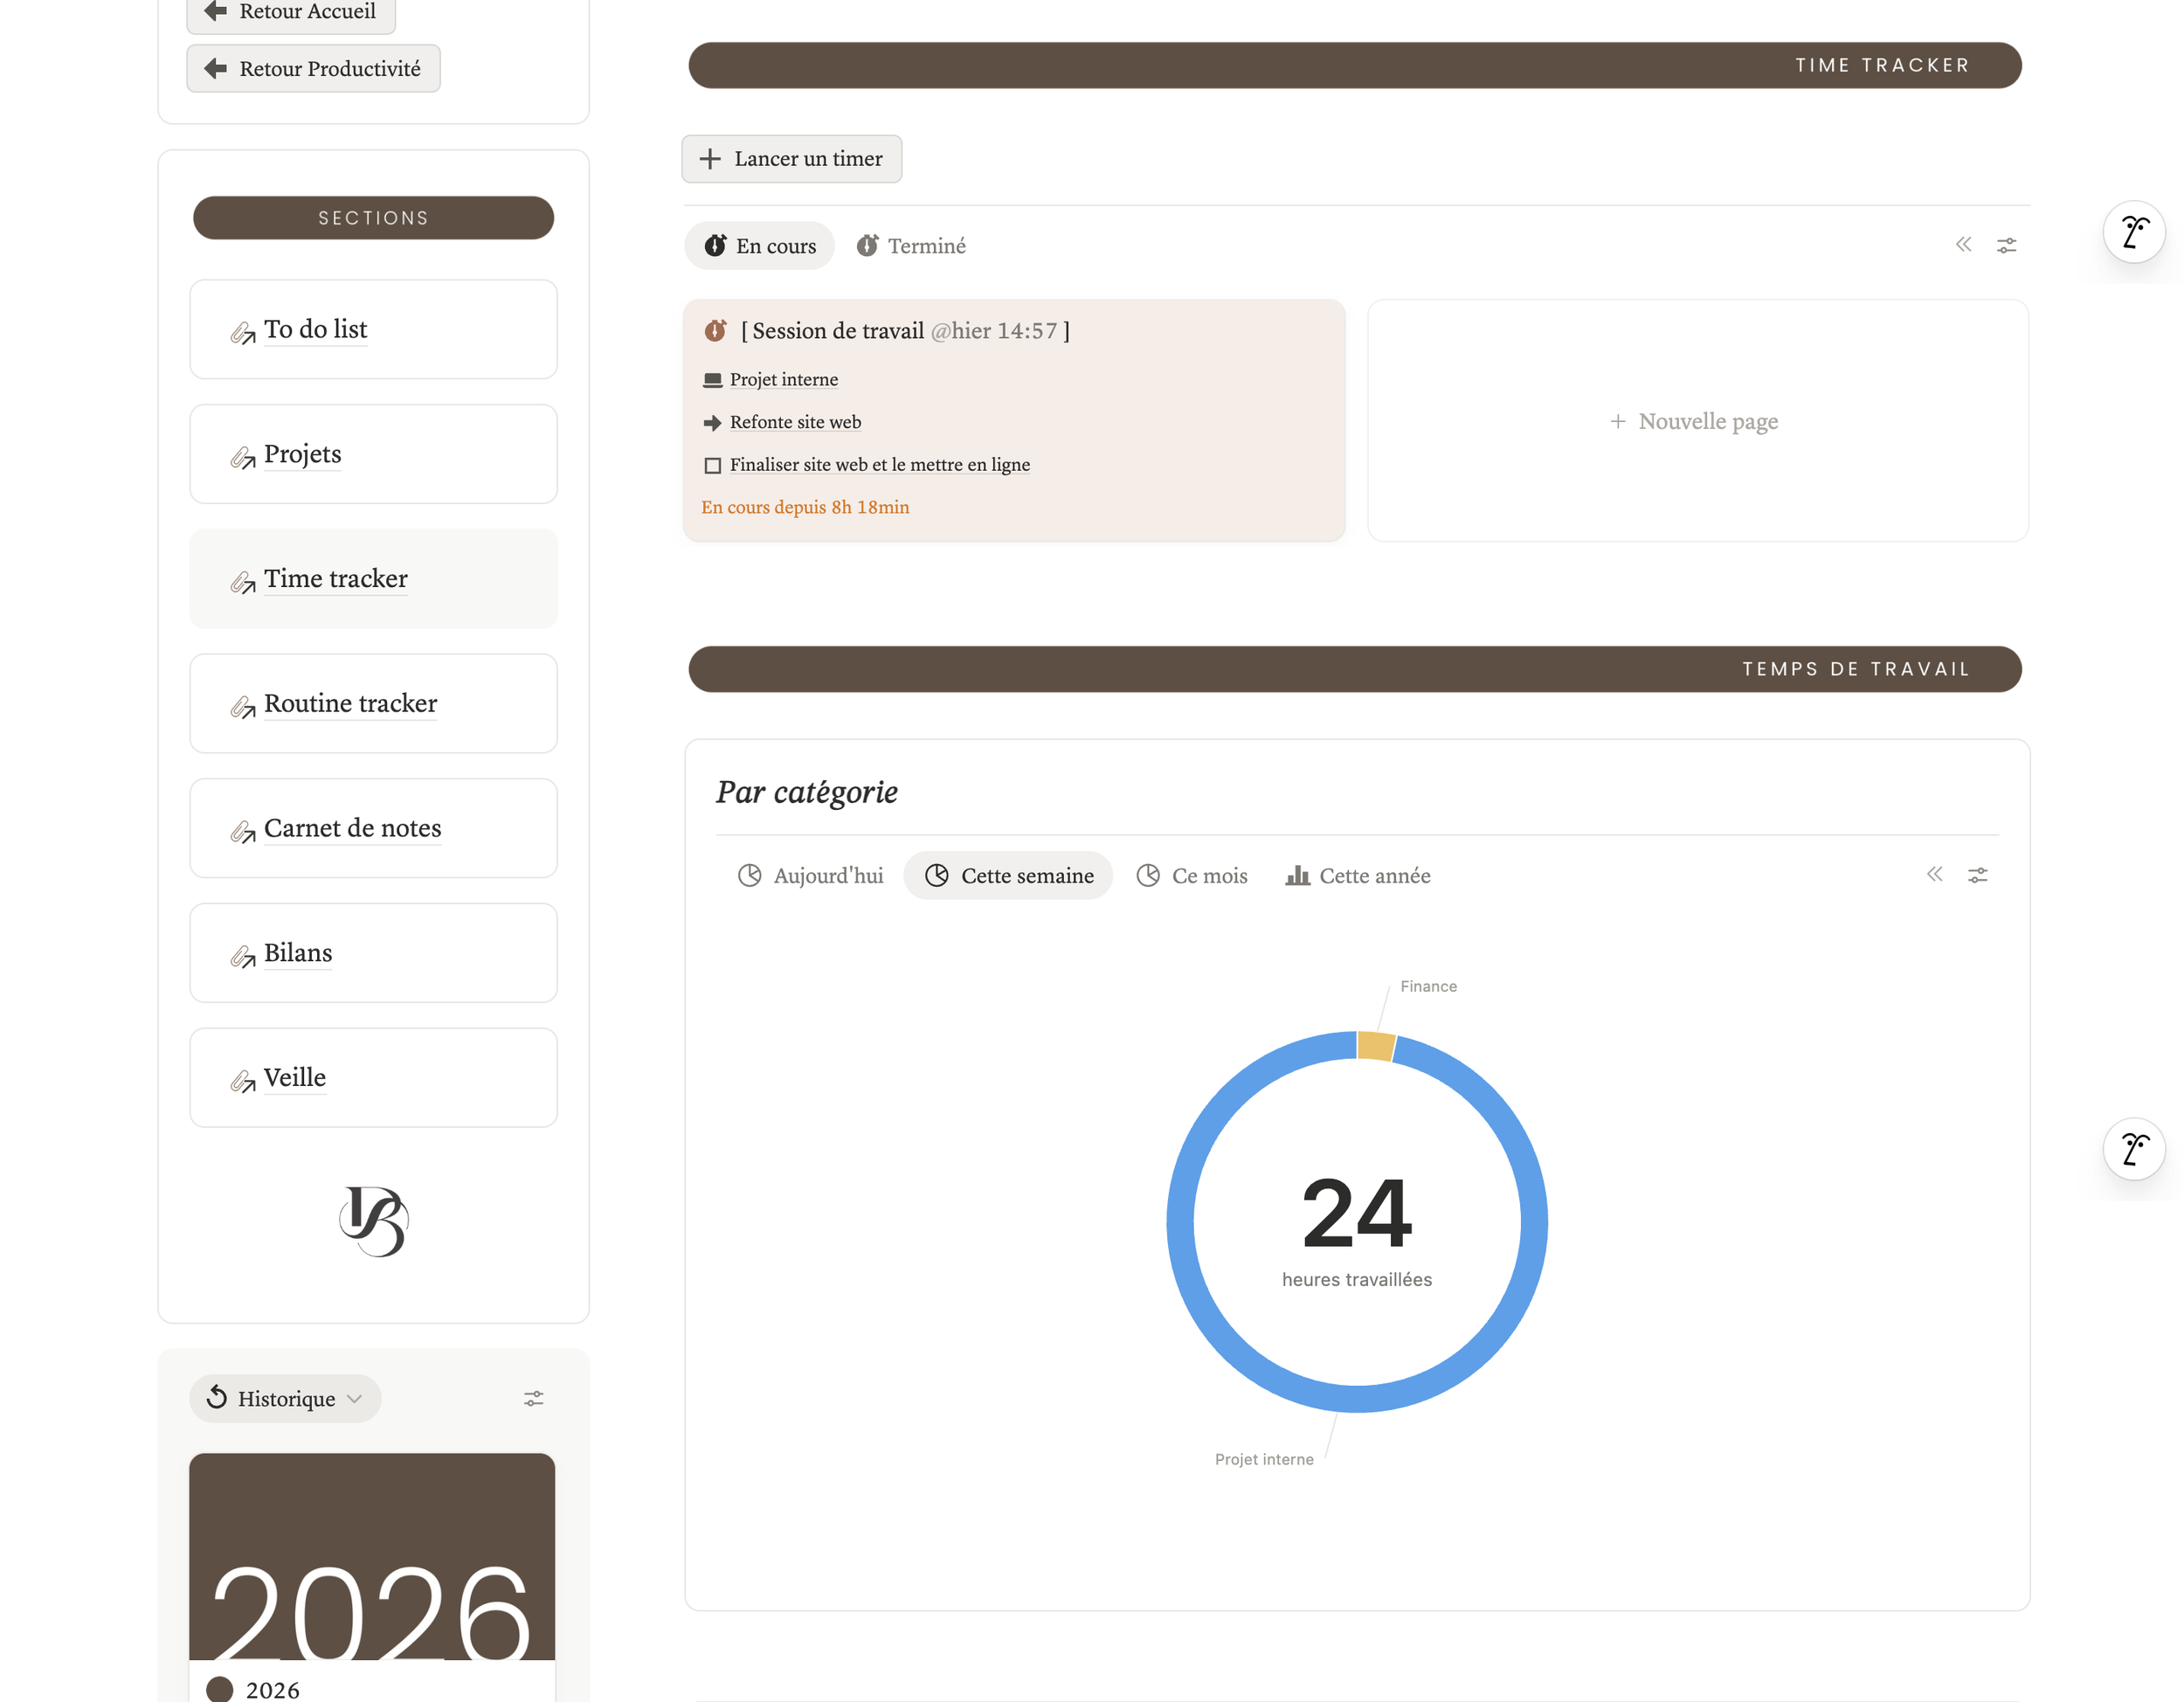
Task: Click upper floating assistant face icon
Action: pos(2134,232)
